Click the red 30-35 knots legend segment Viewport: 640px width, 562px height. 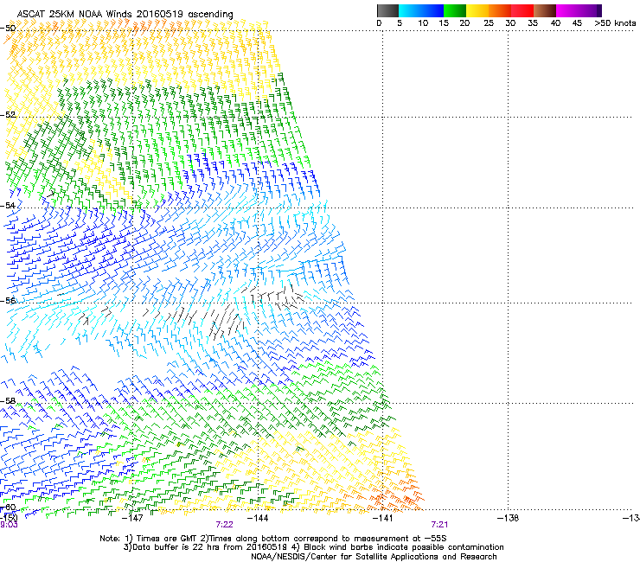point(522,10)
